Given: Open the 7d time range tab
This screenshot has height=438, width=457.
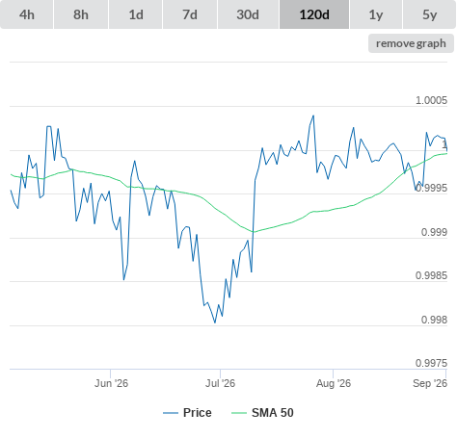Looking at the screenshot, I should click(190, 14).
